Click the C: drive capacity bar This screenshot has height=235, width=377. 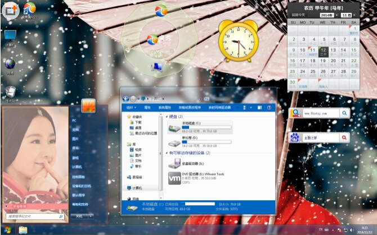coord(207,127)
